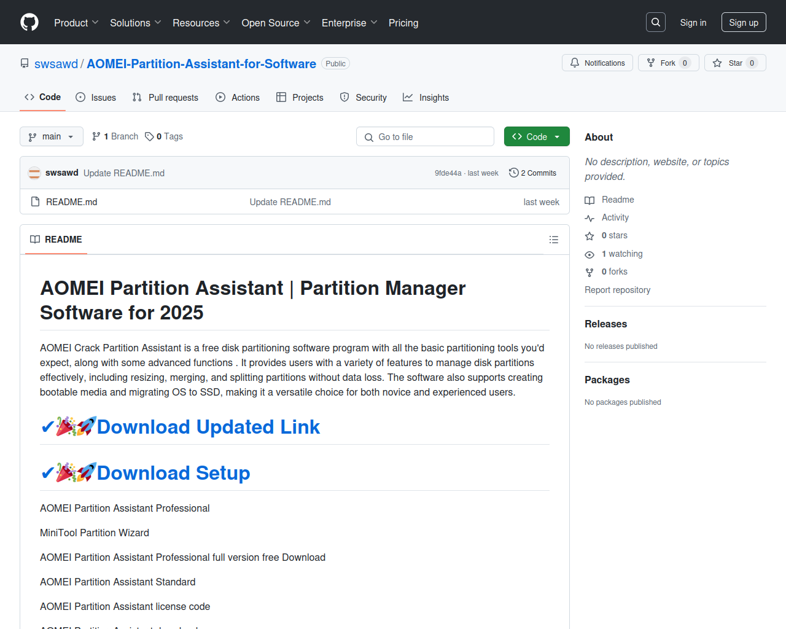Open the Projects tab
Viewport: 786px width, 629px height.
[x=300, y=97]
